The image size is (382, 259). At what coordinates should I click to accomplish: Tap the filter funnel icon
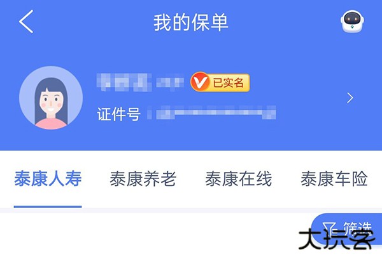(x=329, y=229)
